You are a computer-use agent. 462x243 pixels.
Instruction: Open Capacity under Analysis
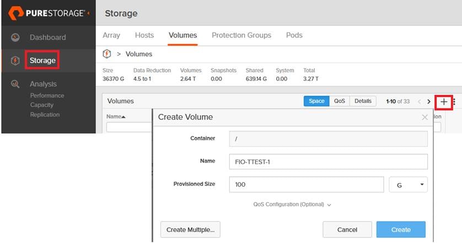point(42,105)
